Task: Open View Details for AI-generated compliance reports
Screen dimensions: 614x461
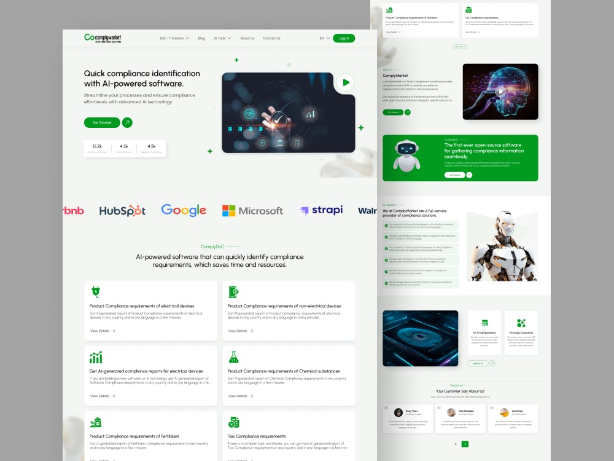Action: [x=103, y=396]
